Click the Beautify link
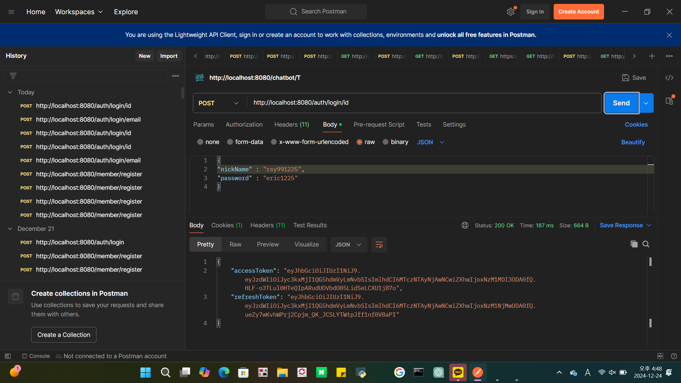Image resolution: width=681 pixels, height=383 pixels. pos(633,142)
